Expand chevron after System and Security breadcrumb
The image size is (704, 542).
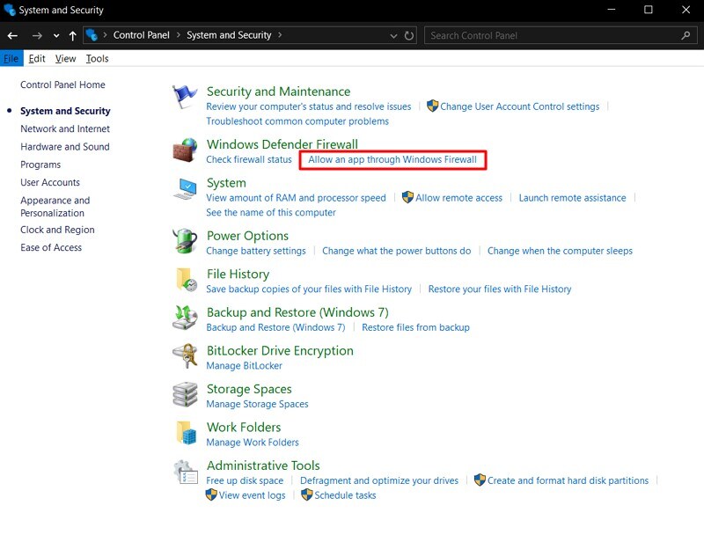(280, 35)
